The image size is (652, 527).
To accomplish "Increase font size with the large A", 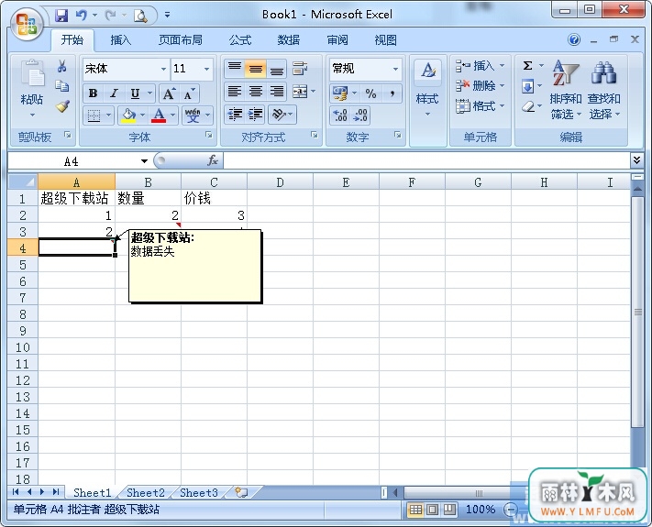I will pos(169,93).
